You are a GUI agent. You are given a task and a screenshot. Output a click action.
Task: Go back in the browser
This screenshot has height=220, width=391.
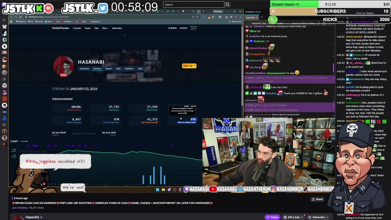pyautogui.click(x=12, y=17)
